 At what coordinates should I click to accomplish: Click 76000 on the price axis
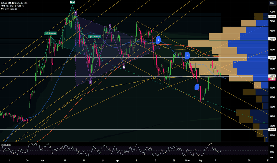[272, 12]
